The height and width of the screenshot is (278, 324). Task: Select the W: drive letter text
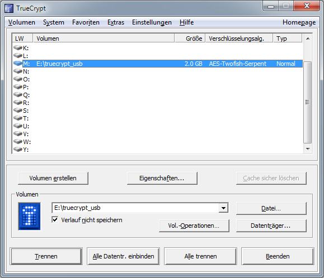point(27,142)
